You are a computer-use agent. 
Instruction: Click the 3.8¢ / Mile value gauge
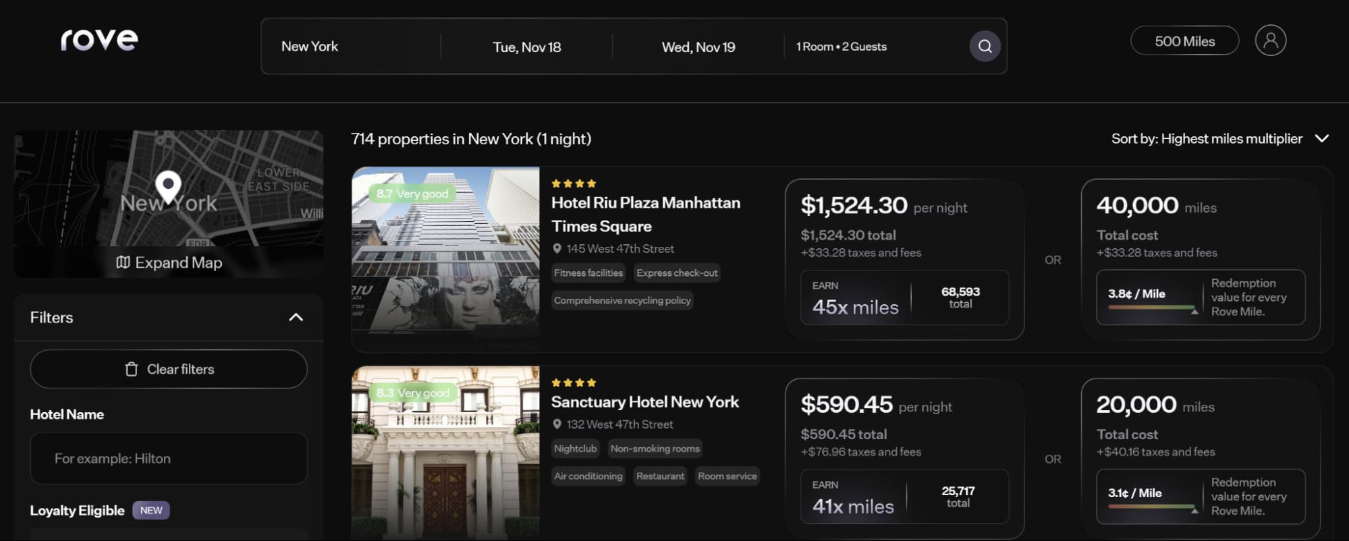[1201, 297]
